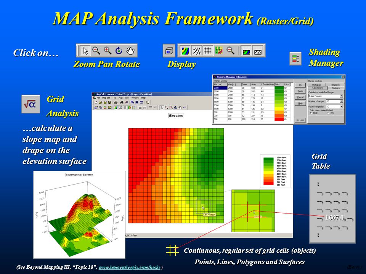The image size is (366, 274).
Task: Click Cascade windows icon in MapCalc window toolbar
Action: click(x=132, y=102)
